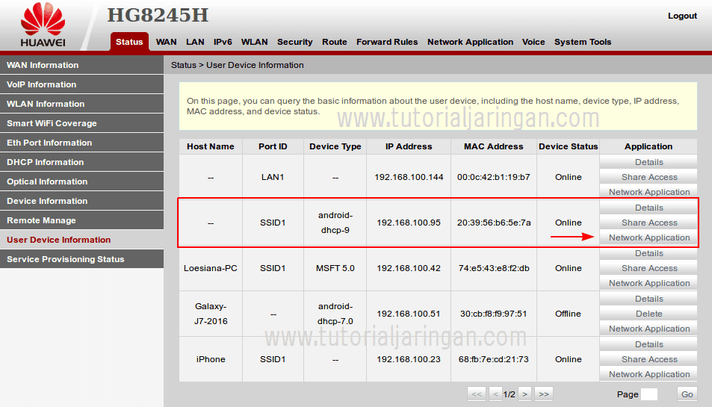
Task: Open the WAN tab
Action: [166, 42]
